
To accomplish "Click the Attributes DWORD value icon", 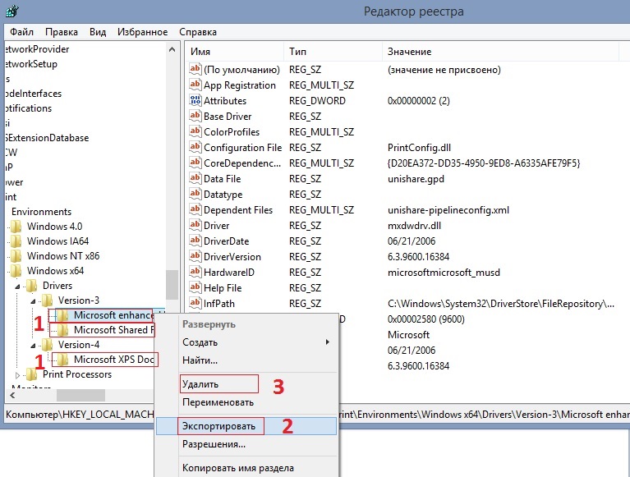I will tap(195, 100).
